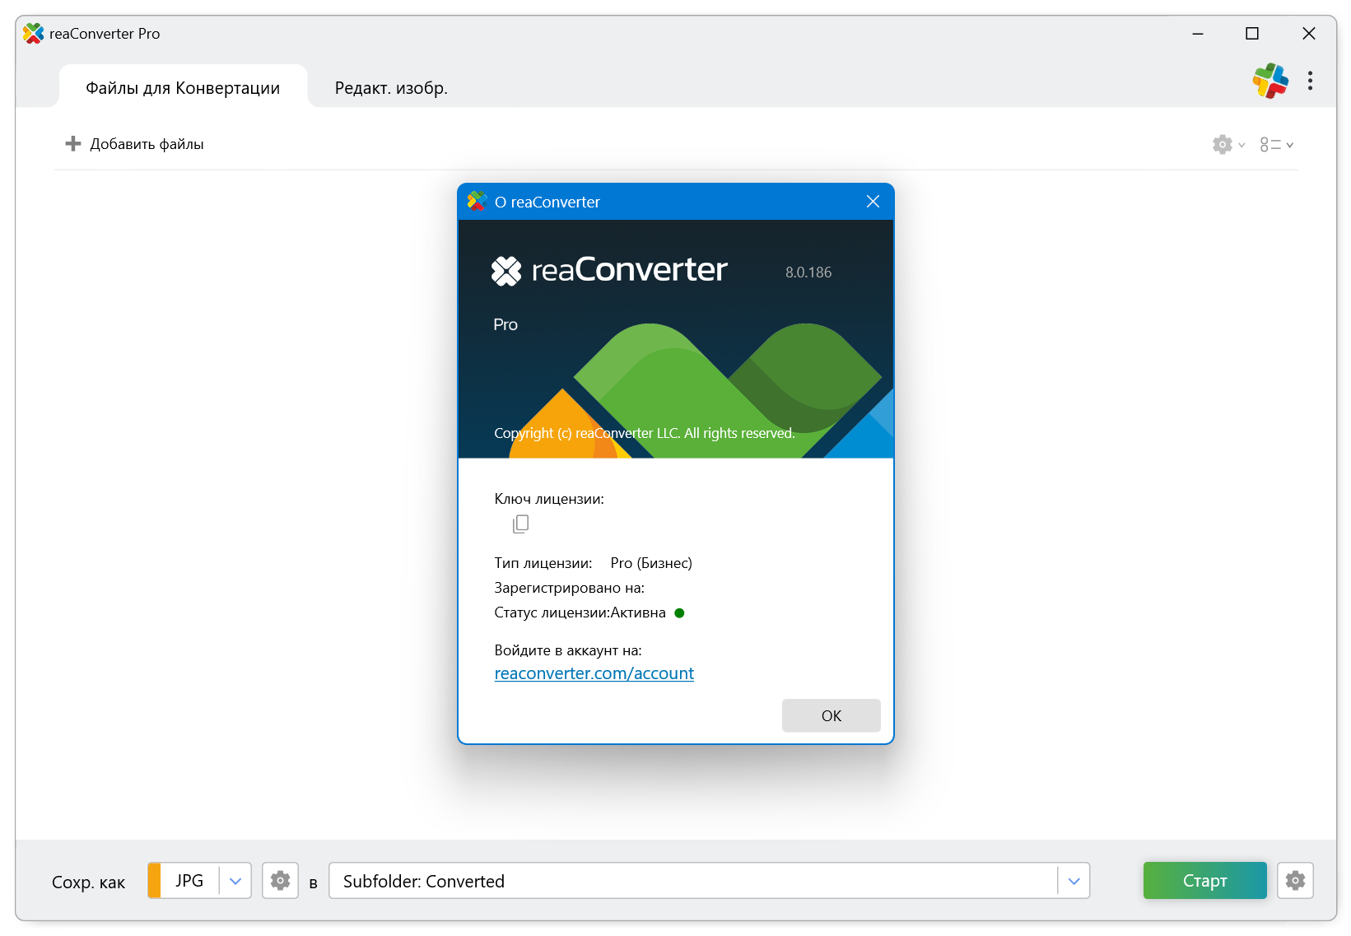Open the three-dot main menu

point(1310,81)
